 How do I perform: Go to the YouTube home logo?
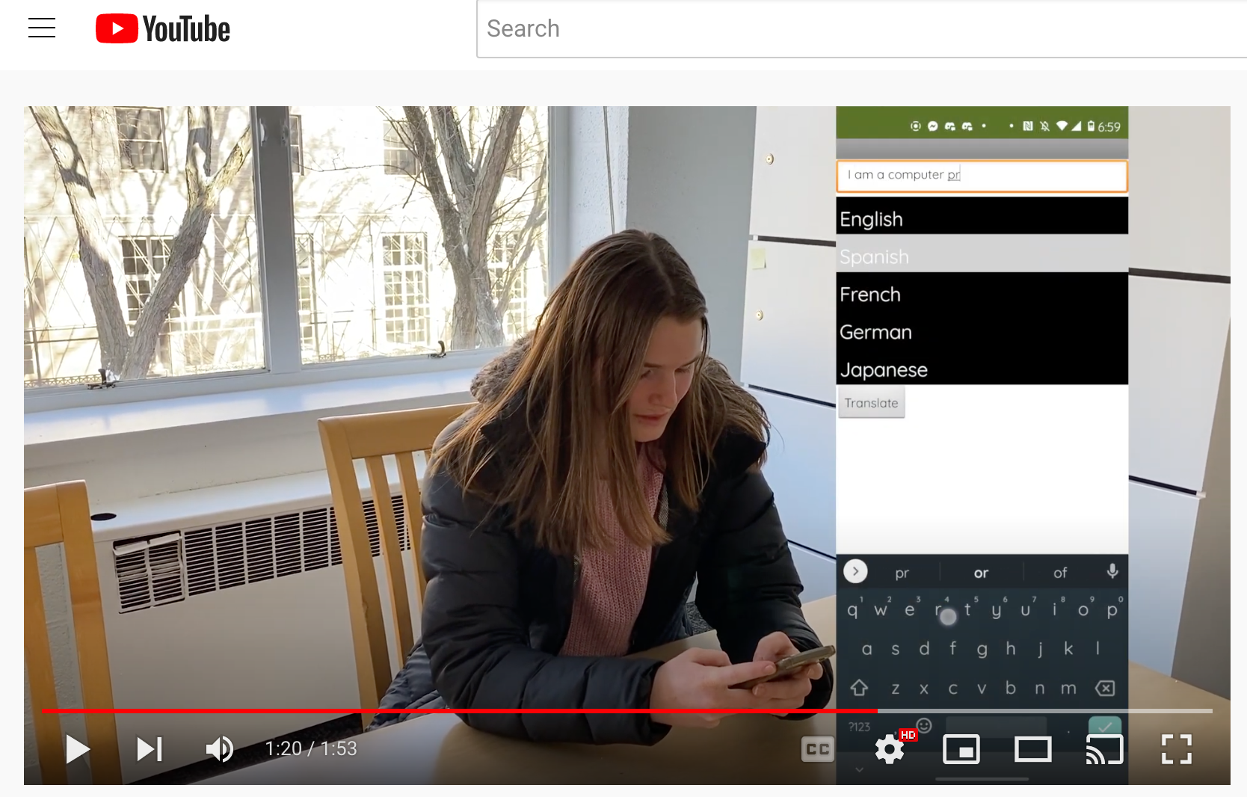click(163, 29)
